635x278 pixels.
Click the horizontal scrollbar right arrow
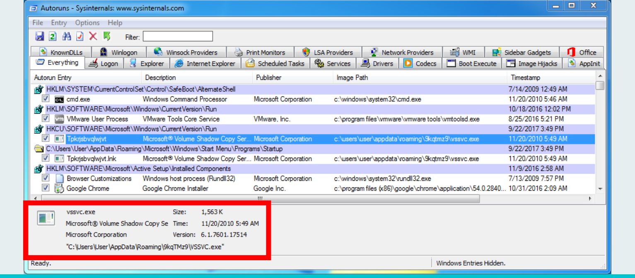pos(591,198)
